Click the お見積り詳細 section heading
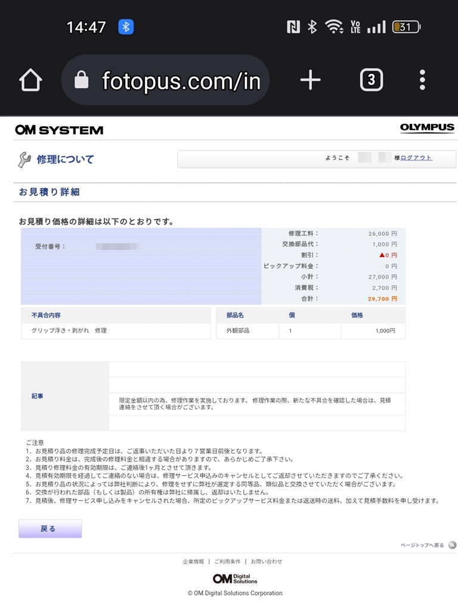Viewport: 458px width, 610px height. (49, 192)
